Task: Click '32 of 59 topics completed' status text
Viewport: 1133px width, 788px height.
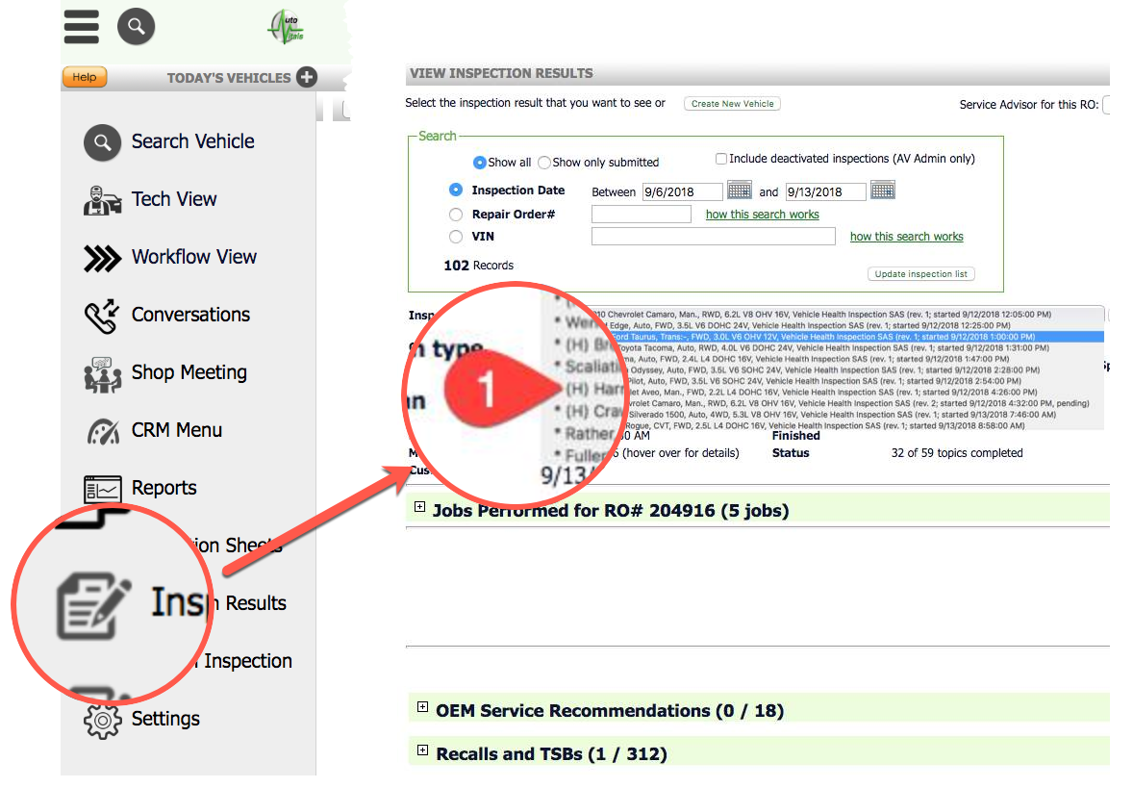Action: coord(957,453)
